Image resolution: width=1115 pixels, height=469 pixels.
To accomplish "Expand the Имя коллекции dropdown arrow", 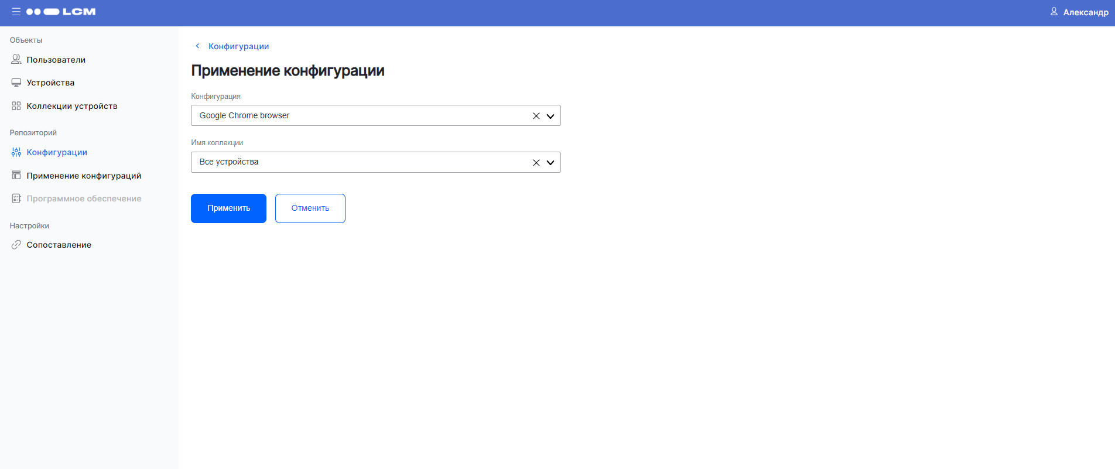I will coord(550,163).
